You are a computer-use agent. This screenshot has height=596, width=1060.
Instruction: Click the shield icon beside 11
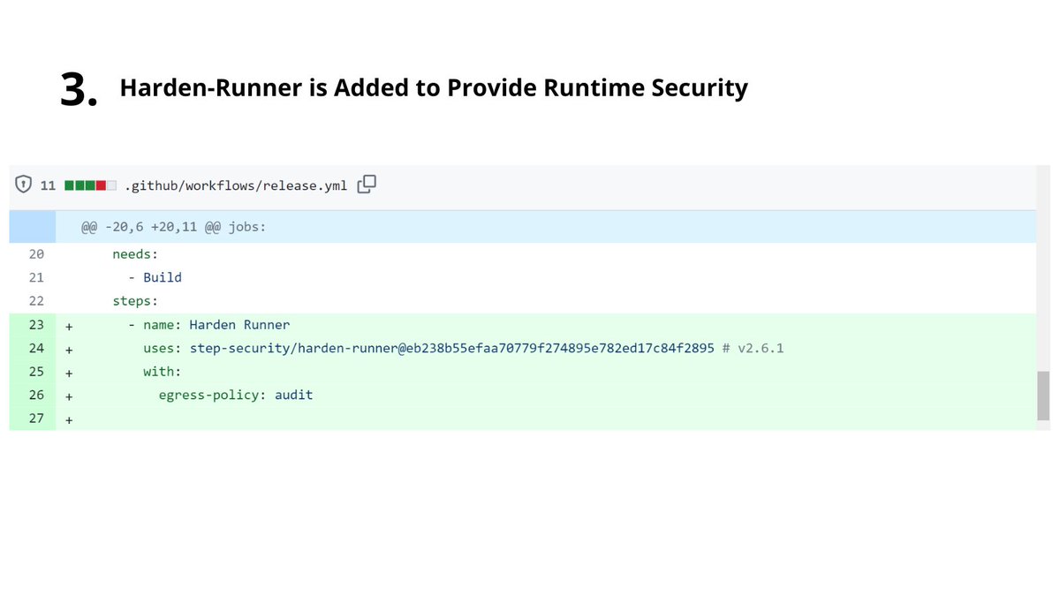(24, 185)
